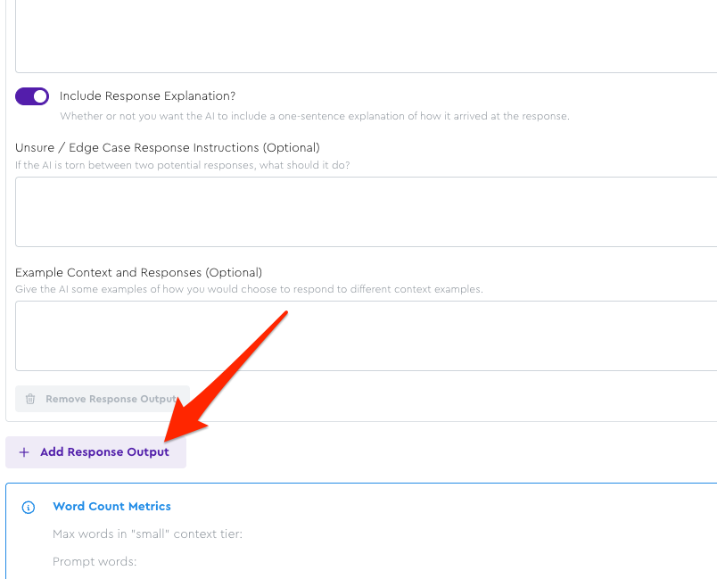The width and height of the screenshot is (717, 579).
Task: Click the "Include Response Explanation?" label
Action: click(x=147, y=96)
